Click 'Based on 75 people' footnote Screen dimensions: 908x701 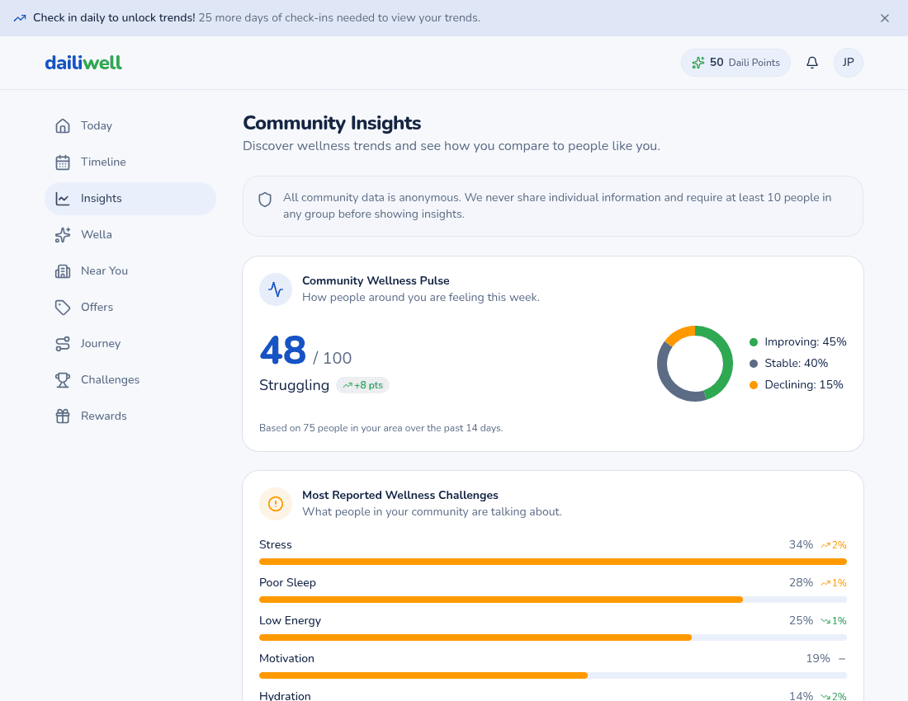(381, 428)
